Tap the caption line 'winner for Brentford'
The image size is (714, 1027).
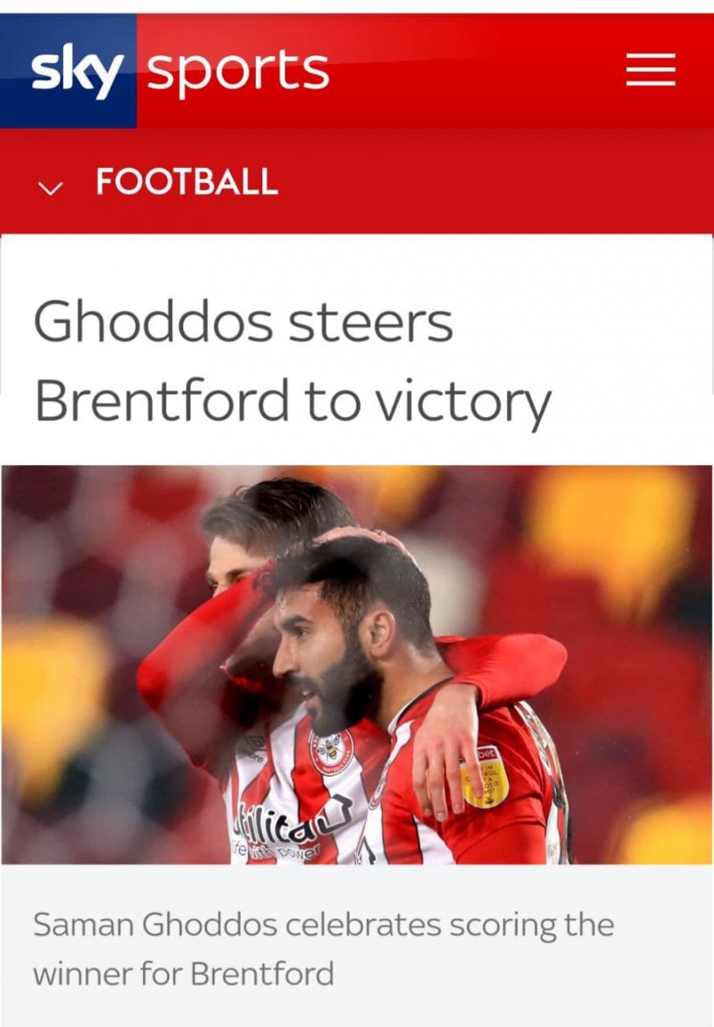183,974
